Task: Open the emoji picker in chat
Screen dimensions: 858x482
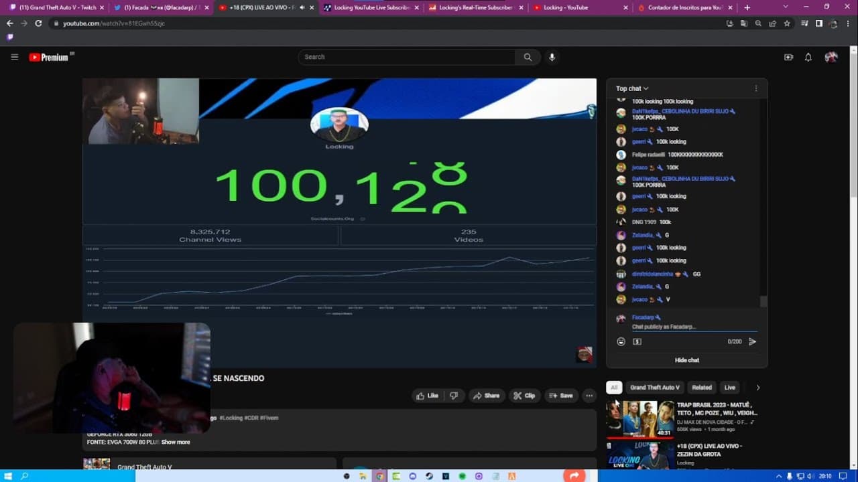Action: tap(621, 341)
